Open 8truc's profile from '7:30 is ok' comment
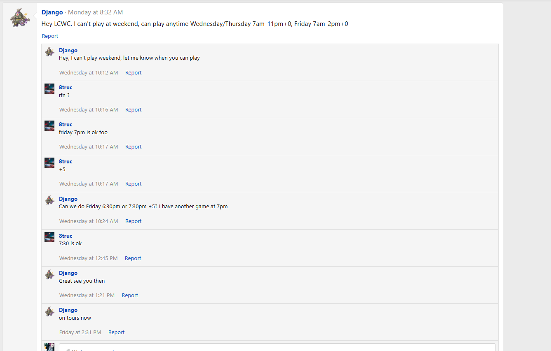The image size is (551, 351). (66, 236)
